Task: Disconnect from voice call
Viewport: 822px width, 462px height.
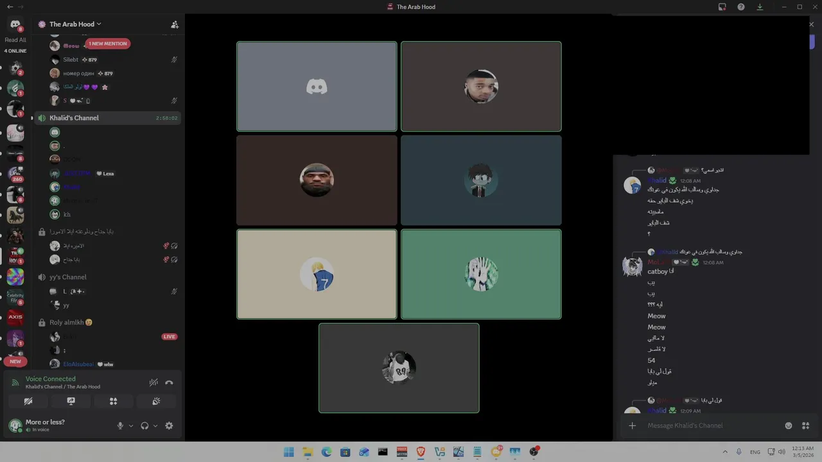Action: click(x=169, y=382)
